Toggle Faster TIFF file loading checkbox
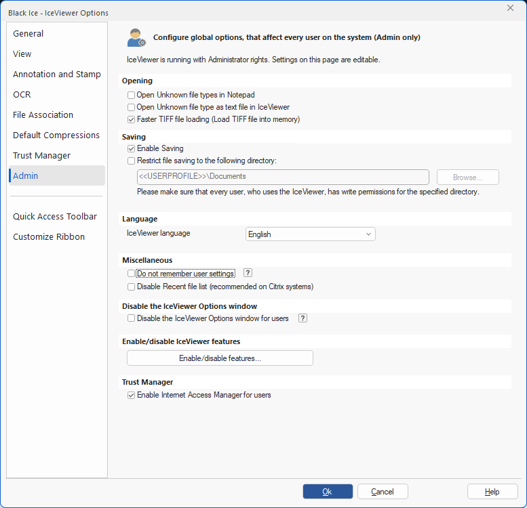527x508 pixels. tap(132, 120)
